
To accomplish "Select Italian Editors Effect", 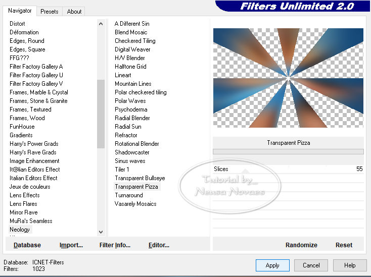I will pyautogui.click(x=33, y=178).
